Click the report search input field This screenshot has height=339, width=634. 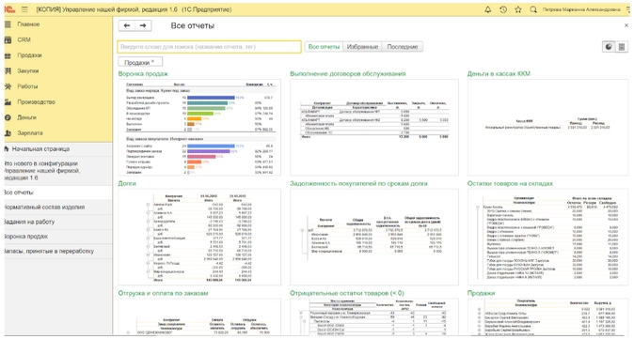coord(209,47)
